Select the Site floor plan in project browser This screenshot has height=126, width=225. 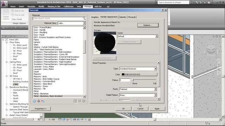[x=15, y=59]
